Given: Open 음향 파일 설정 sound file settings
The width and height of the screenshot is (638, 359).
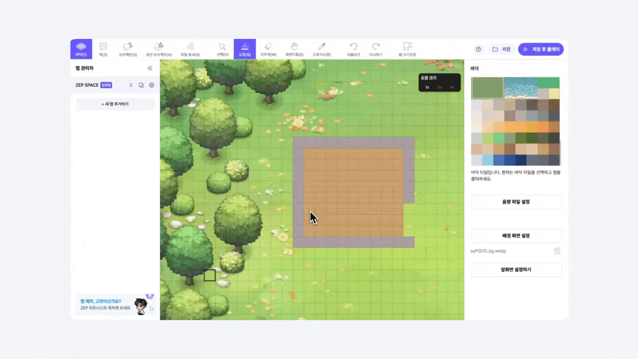Looking at the screenshot, I should point(516,202).
